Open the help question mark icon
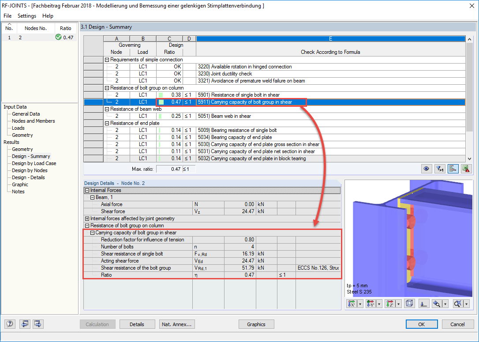 [x=9, y=324]
